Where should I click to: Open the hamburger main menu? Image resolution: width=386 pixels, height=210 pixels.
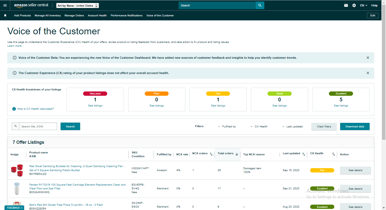tap(5, 5)
